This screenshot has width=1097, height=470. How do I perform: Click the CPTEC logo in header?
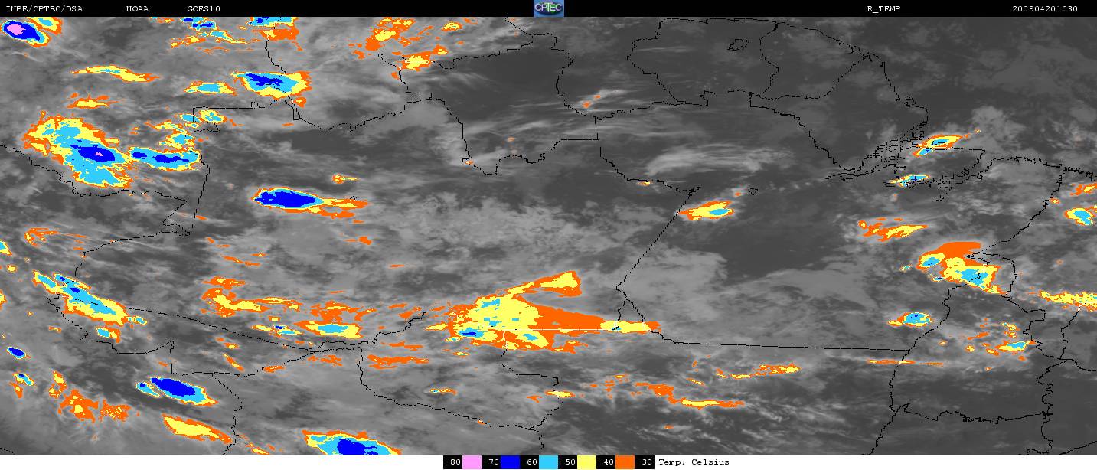click(548, 8)
